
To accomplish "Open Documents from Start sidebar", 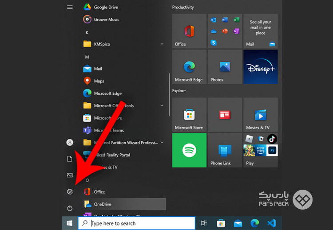I will coord(70,159).
